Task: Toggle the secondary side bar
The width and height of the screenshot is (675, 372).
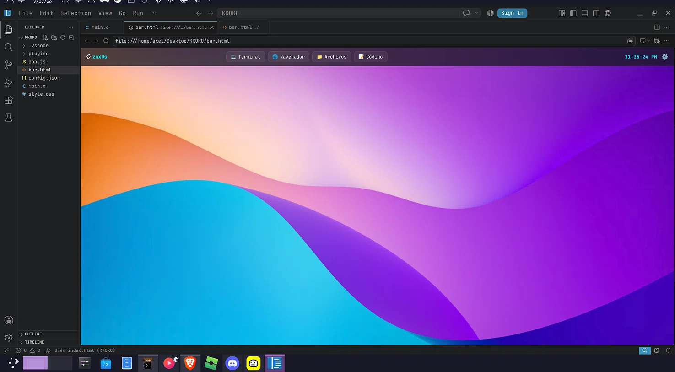Action: coord(596,13)
